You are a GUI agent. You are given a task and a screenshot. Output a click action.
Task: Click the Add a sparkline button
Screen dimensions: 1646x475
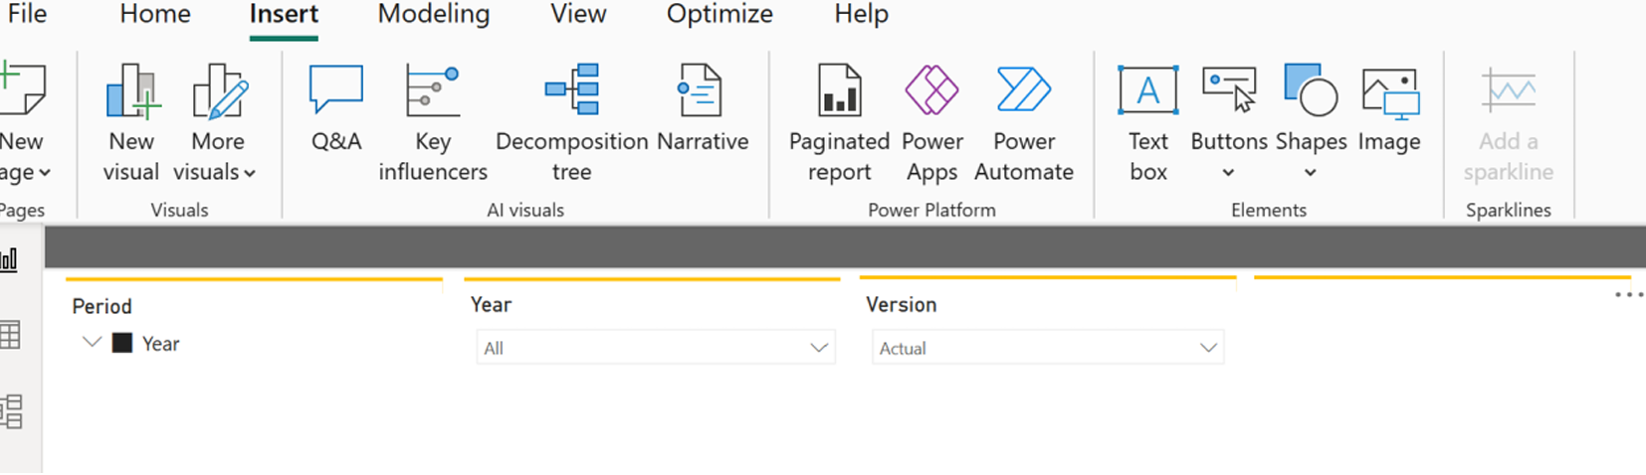1509,123
